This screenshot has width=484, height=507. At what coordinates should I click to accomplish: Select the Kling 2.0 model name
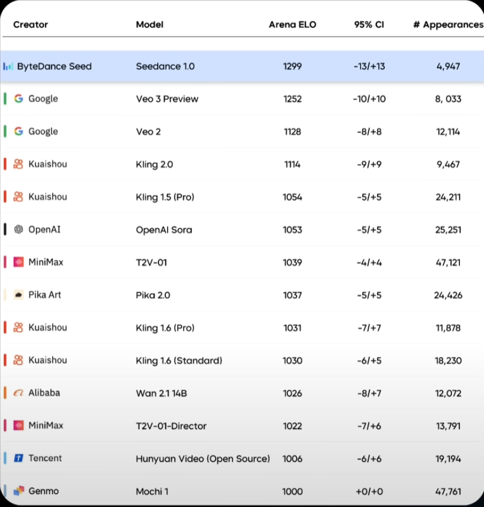point(155,164)
